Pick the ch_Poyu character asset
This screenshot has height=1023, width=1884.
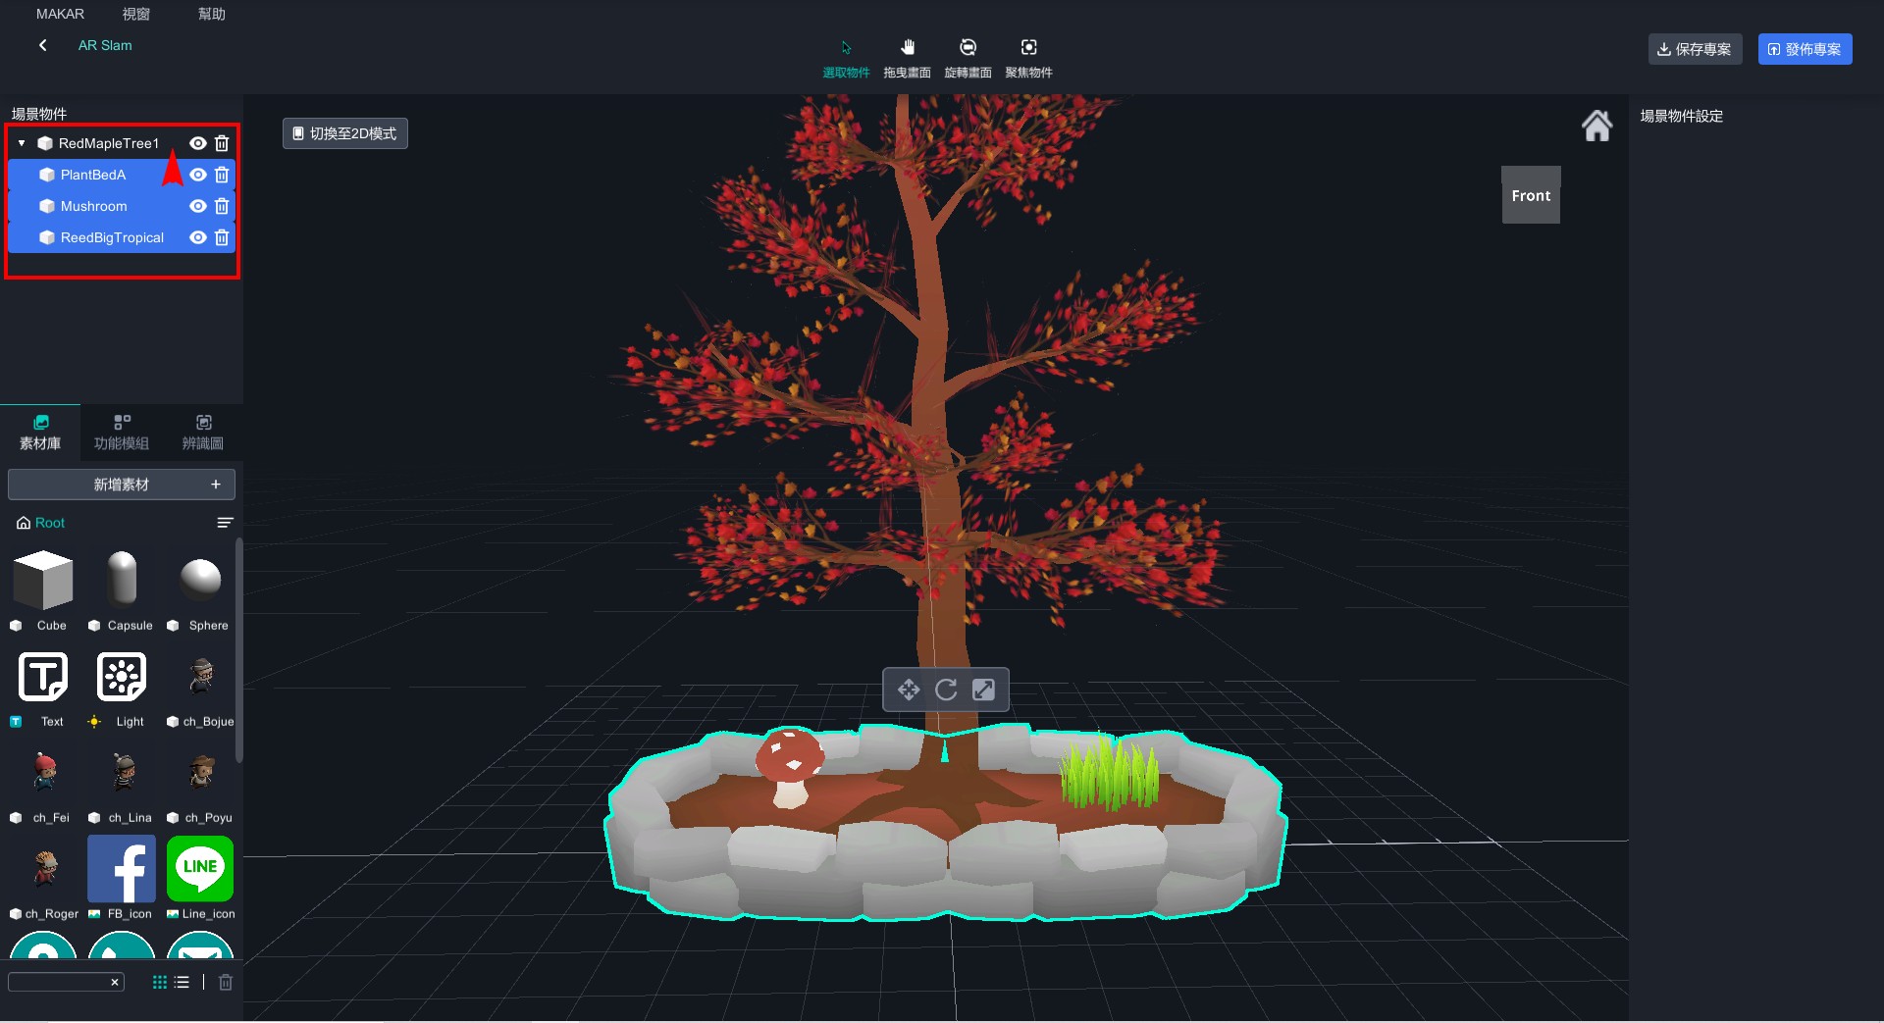pos(201,772)
